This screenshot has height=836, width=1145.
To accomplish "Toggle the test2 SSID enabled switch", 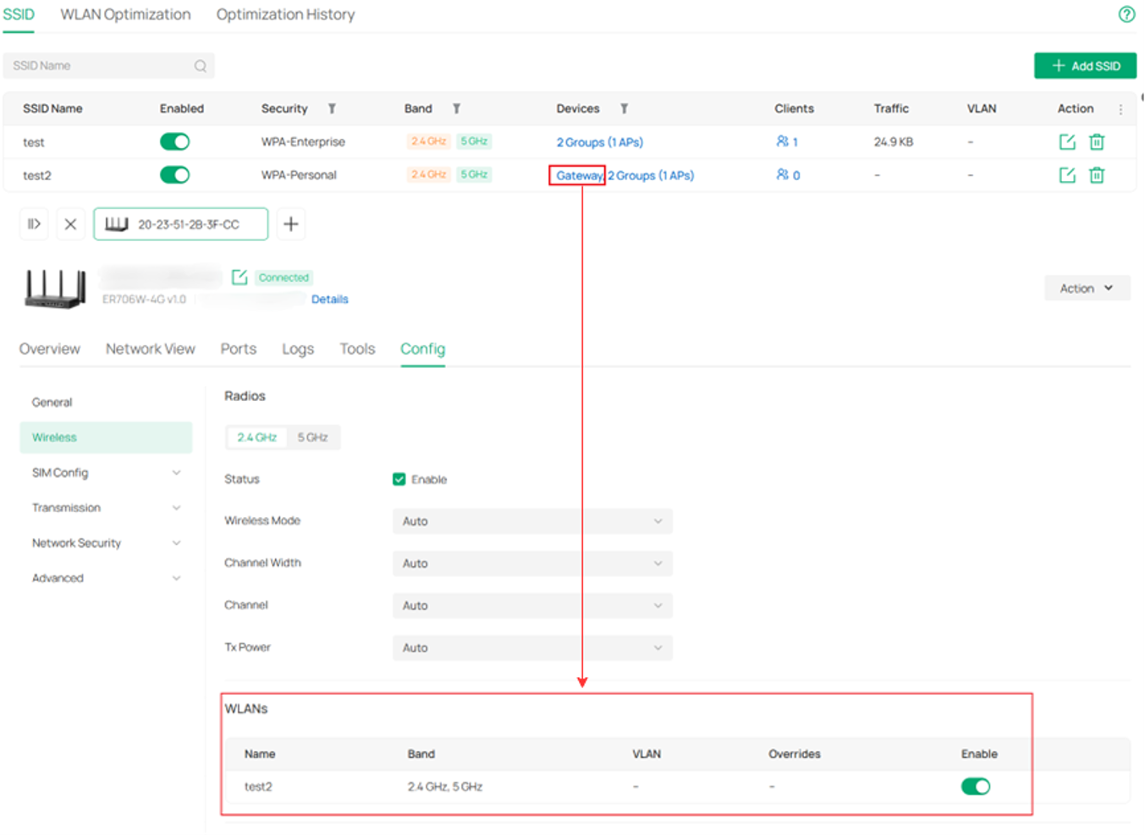I will click(174, 175).
